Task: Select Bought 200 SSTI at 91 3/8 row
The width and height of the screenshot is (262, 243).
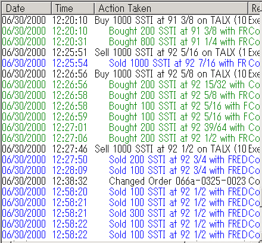Action: point(130,31)
